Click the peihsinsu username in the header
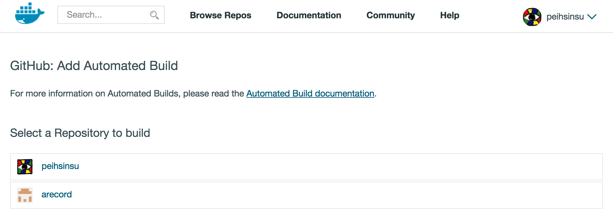 tap(565, 17)
